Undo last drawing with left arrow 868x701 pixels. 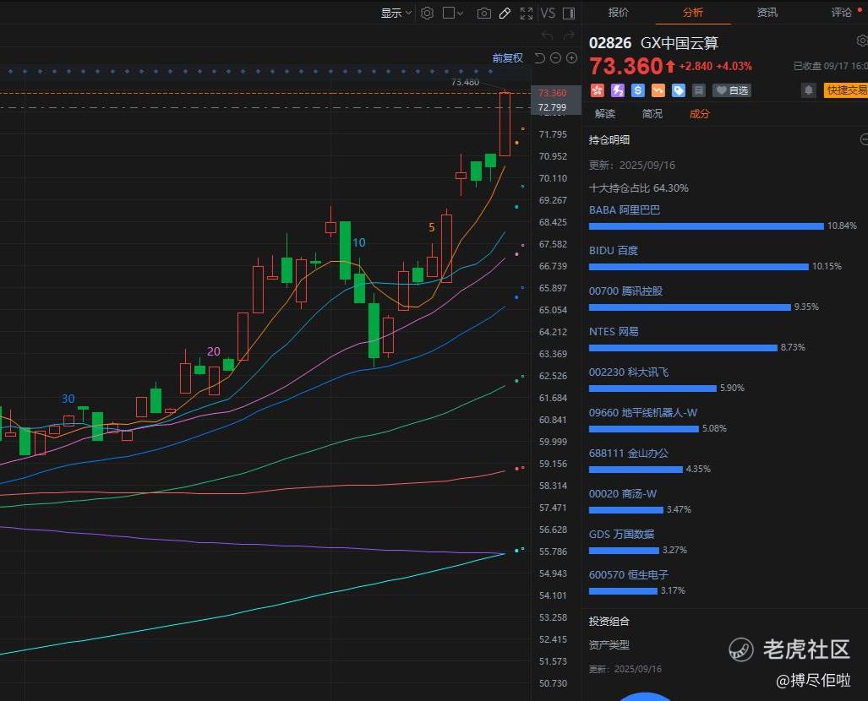[x=547, y=36]
